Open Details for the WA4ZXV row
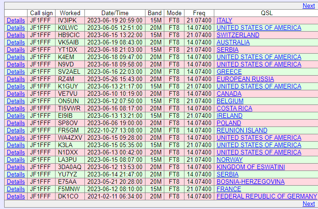 (16, 137)
